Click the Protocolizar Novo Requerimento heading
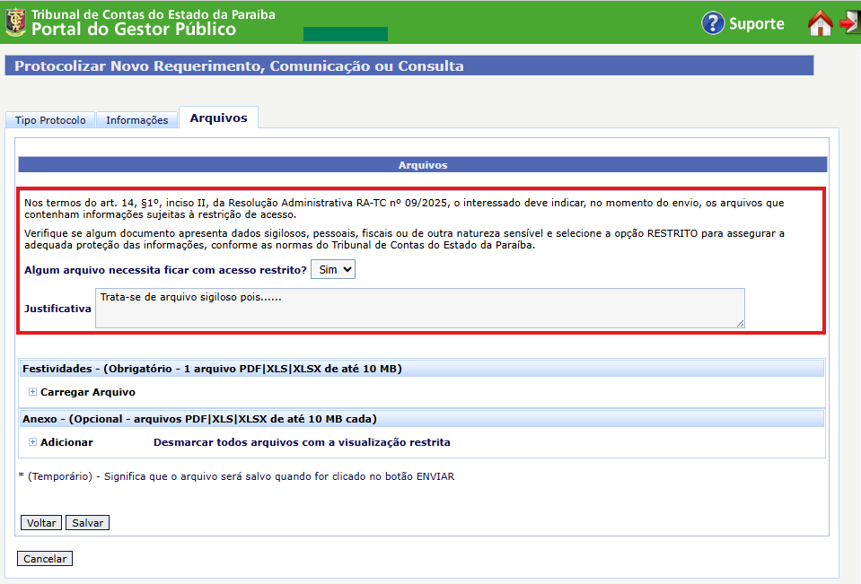This screenshot has width=861, height=584. [239, 65]
